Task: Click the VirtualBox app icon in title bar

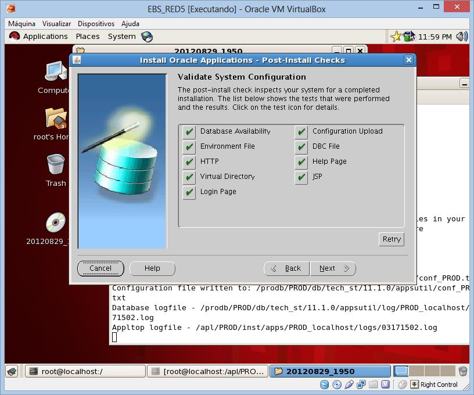Action: [x=11, y=9]
